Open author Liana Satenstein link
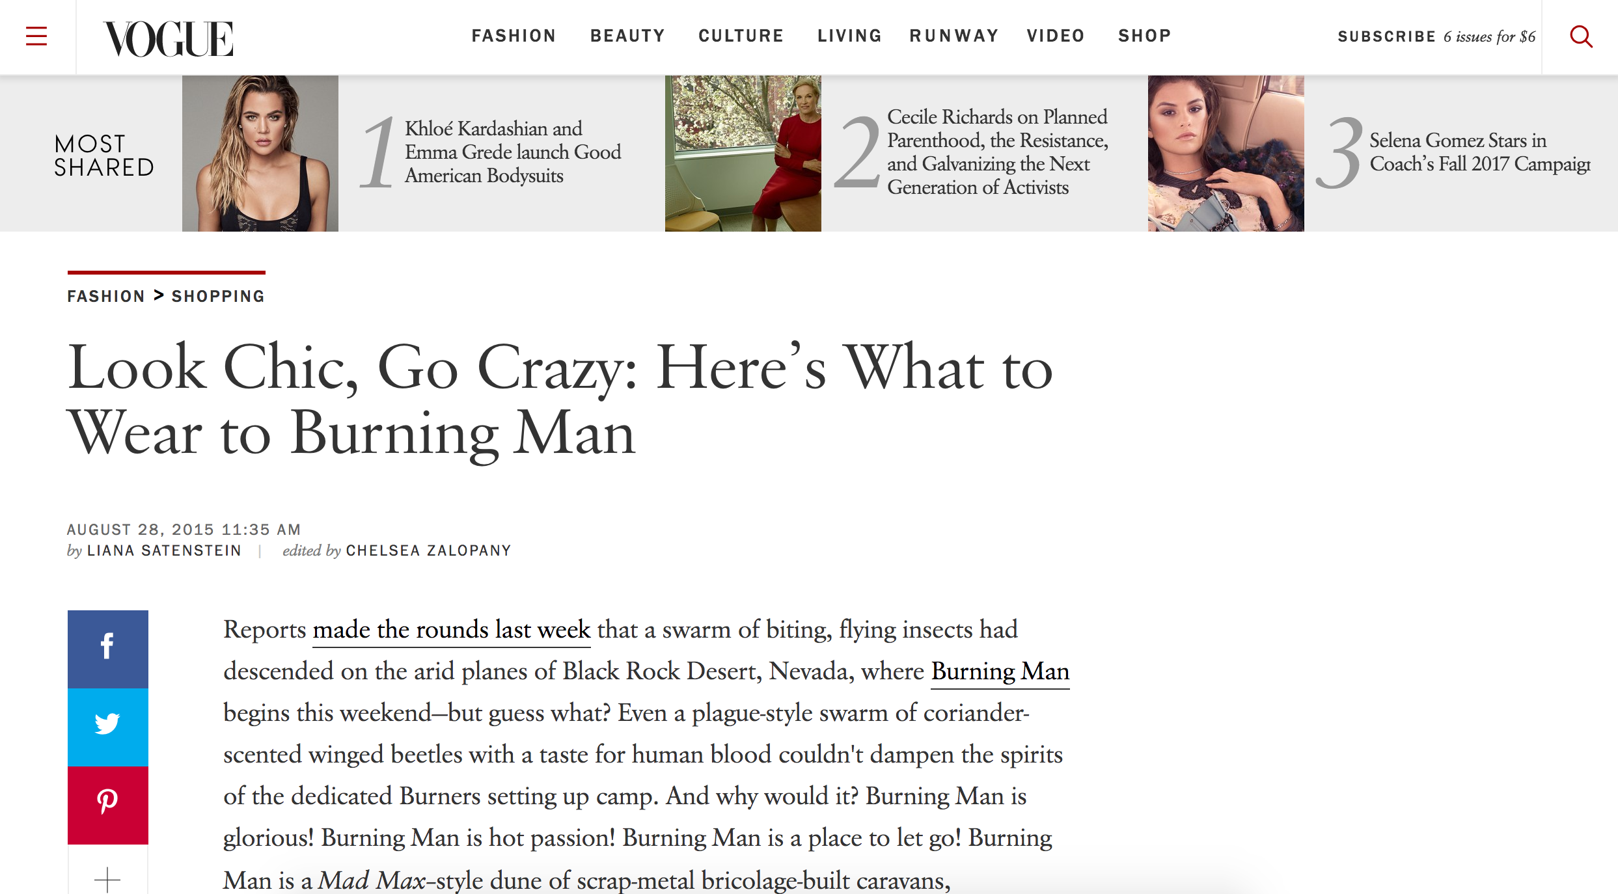The image size is (1618, 894). [164, 551]
